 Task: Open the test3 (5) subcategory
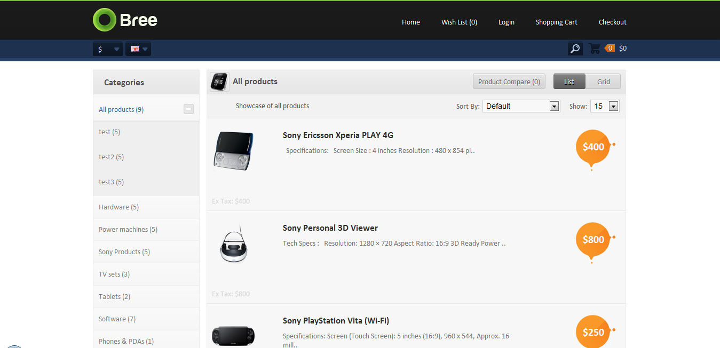point(111,182)
